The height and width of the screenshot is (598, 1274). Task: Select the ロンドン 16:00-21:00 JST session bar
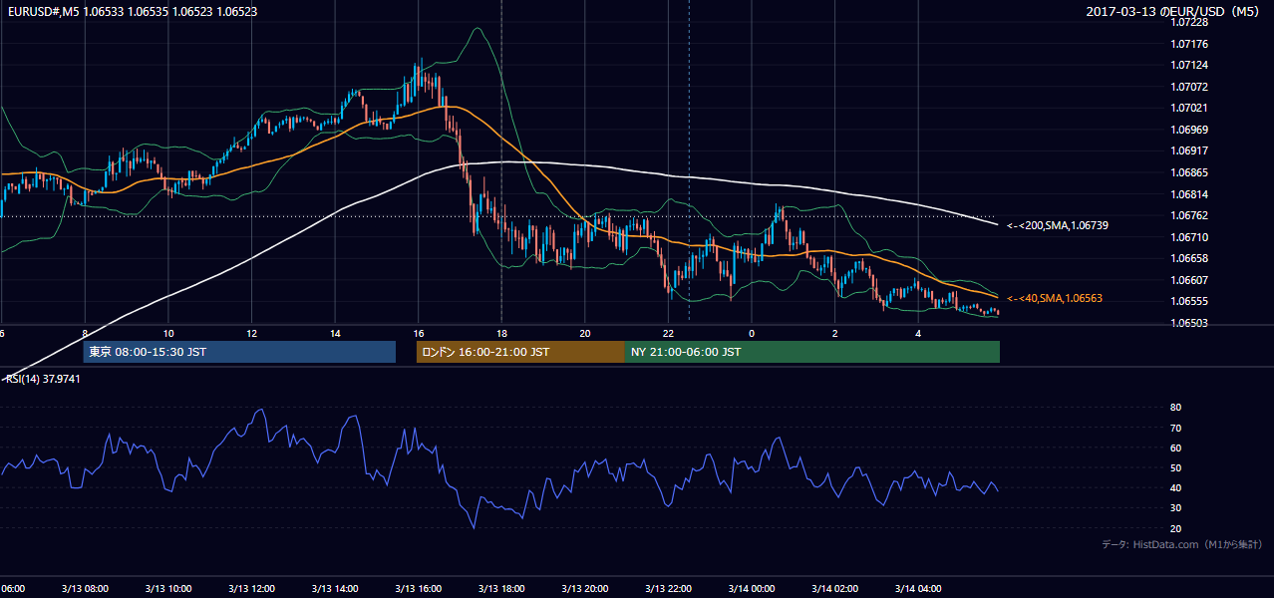pyautogui.click(x=520, y=352)
